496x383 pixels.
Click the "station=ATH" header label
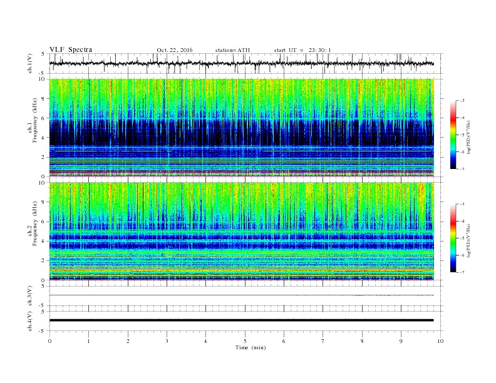[232, 50]
